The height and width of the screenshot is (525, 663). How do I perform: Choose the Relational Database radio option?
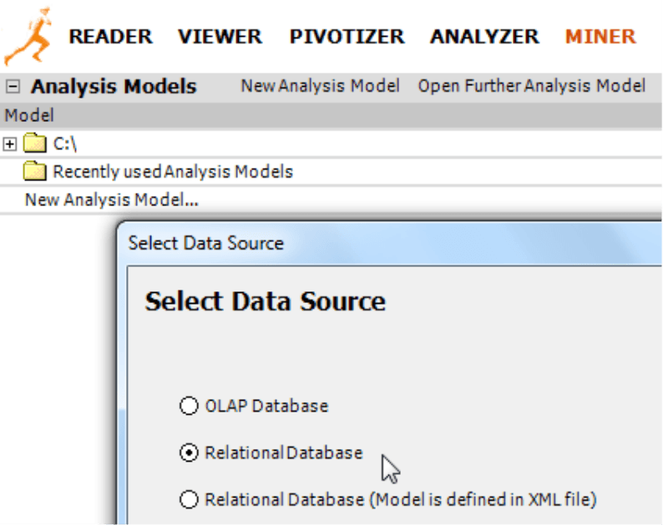[x=189, y=452]
